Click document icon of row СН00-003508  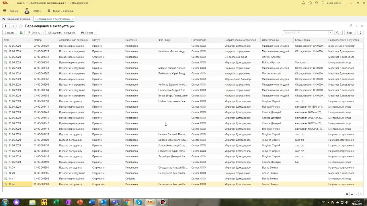5,184
